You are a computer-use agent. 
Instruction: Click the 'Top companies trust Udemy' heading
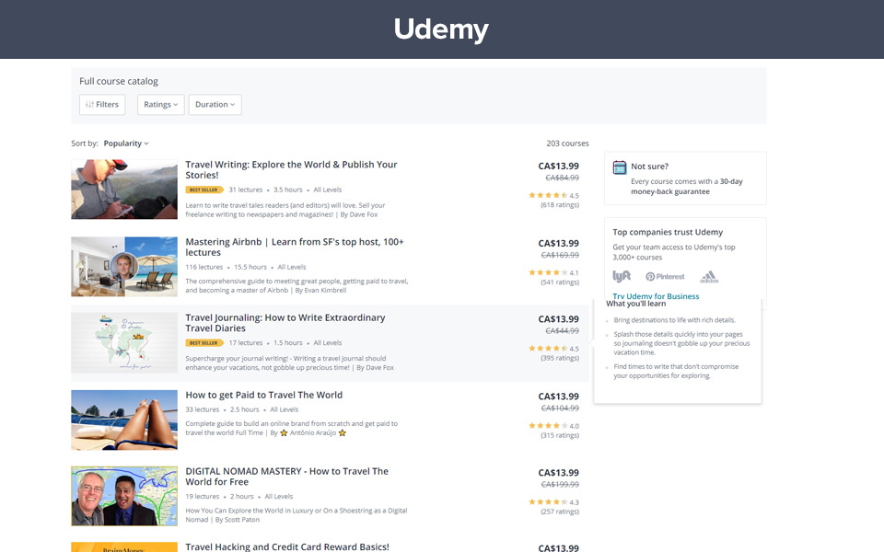coord(668,232)
